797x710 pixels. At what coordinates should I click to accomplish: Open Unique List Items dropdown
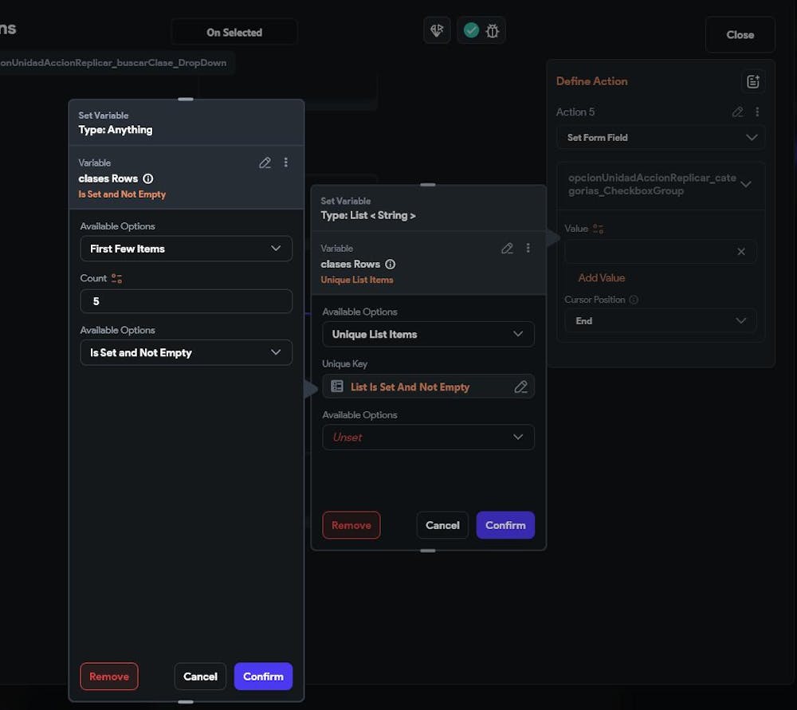(x=428, y=334)
